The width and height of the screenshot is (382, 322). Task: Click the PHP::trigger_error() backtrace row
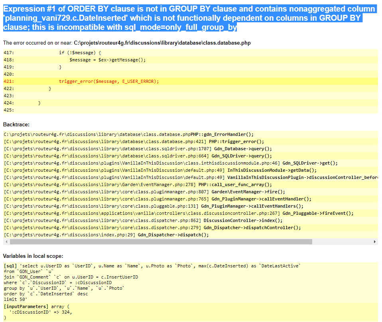click(x=191, y=141)
